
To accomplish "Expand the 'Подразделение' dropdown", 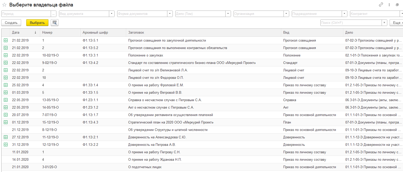I will (x=345, y=14).
